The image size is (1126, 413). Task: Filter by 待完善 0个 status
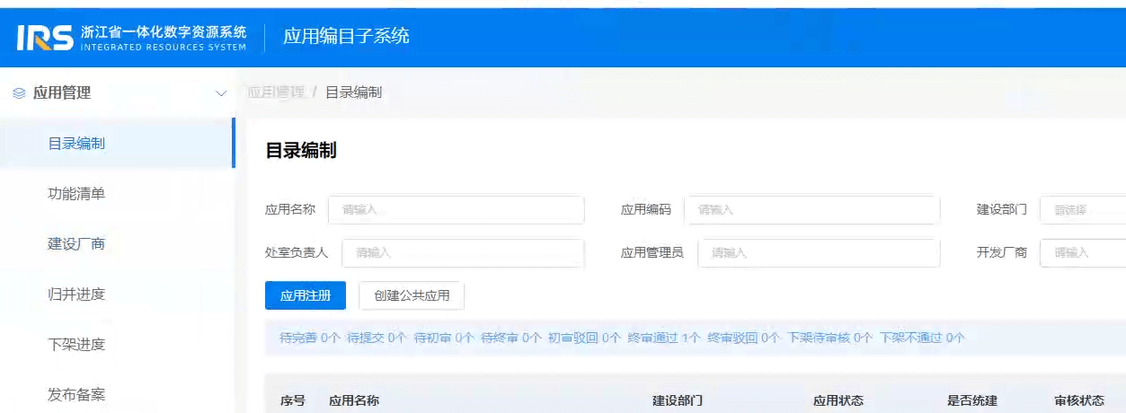[310, 338]
